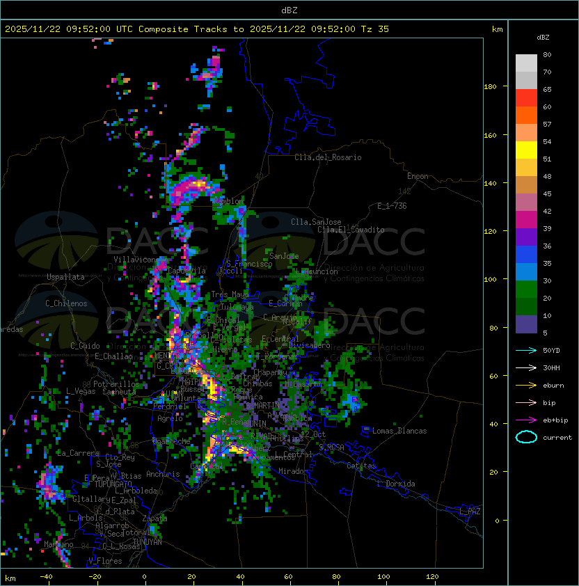This screenshot has height=586, width=579.
Task: Click the 'eb+bip' legend label
Action: [x=555, y=420]
